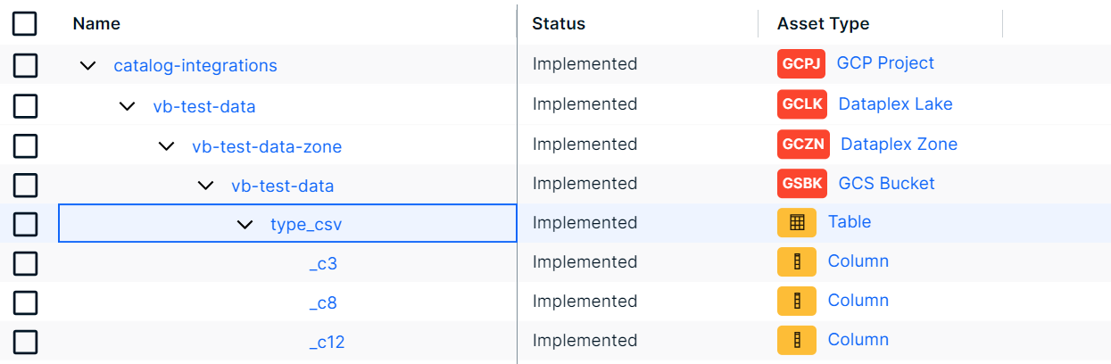Open the _c12 column asset

[x=327, y=343]
